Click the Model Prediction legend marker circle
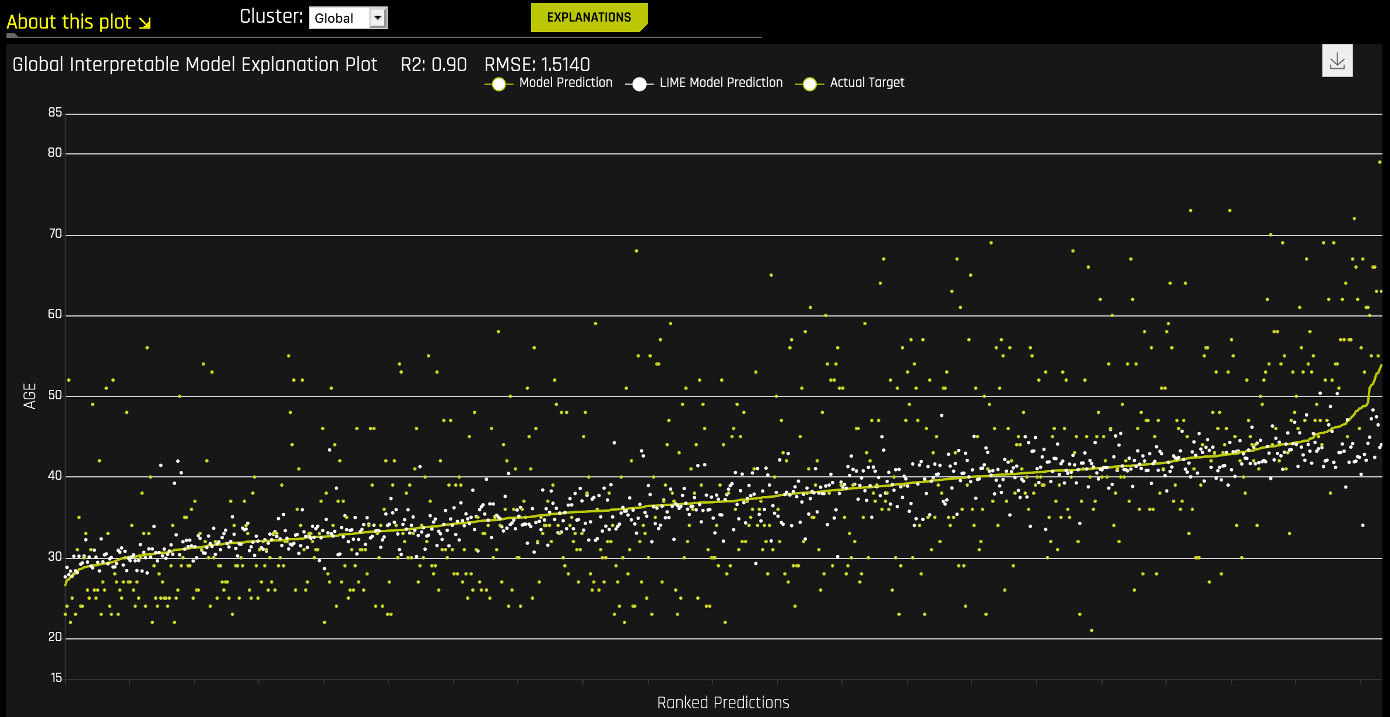Image resolution: width=1390 pixels, height=717 pixels. point(499,84)
